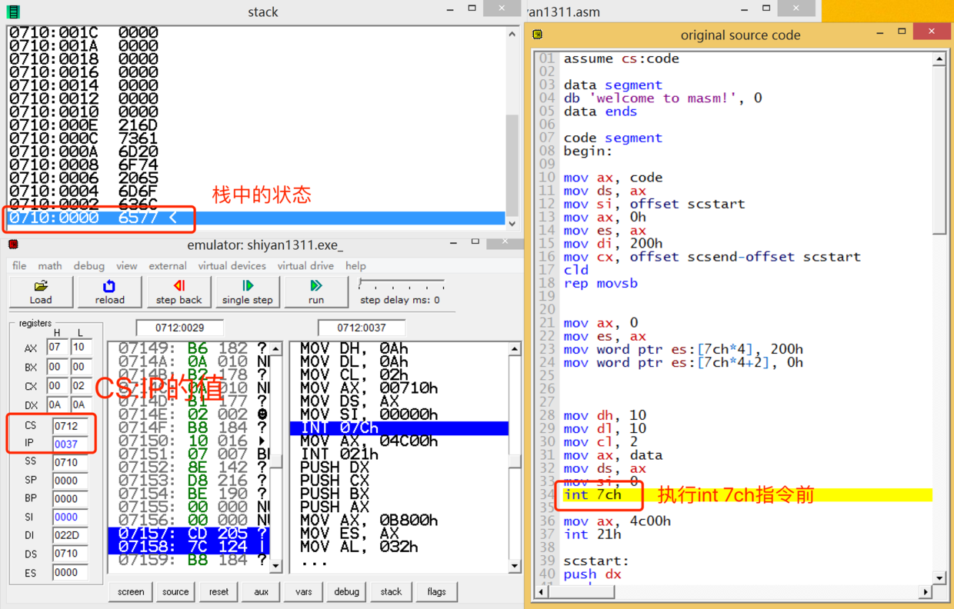Viewport: 954px width, 609px height.
Task: Click the screen button at bottom
Action: click(131, 591)
